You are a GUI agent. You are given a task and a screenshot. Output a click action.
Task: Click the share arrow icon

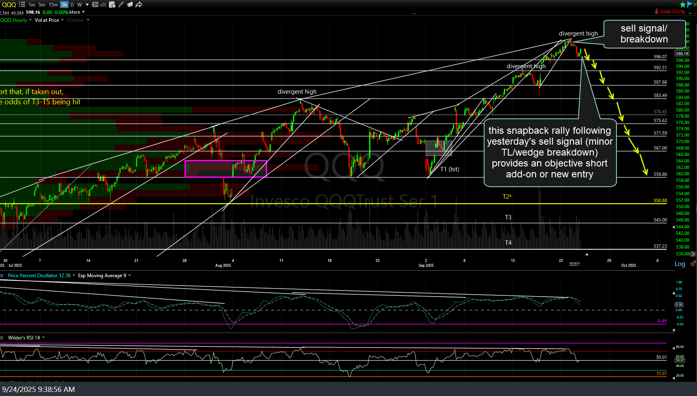point(138,4)
